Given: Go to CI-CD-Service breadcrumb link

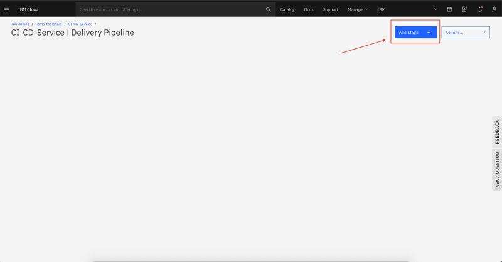Looking at the screenshot, I should click(80, 24).
